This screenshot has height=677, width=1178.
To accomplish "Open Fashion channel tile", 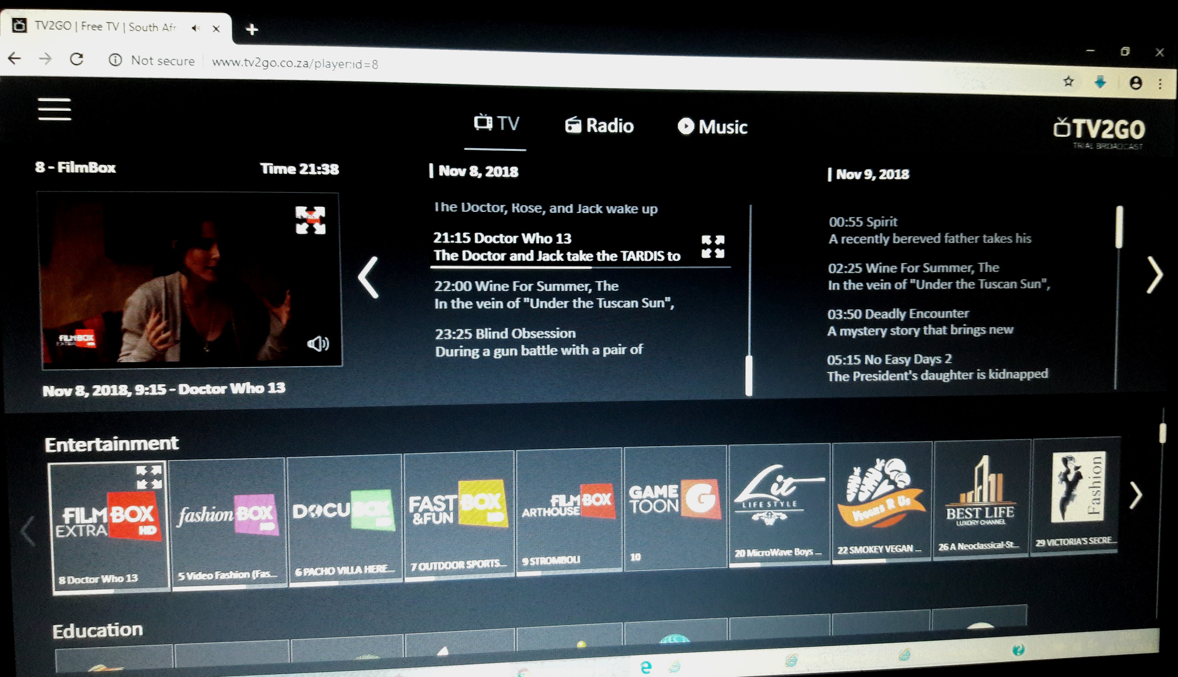I will click(x=1076, y=496).
